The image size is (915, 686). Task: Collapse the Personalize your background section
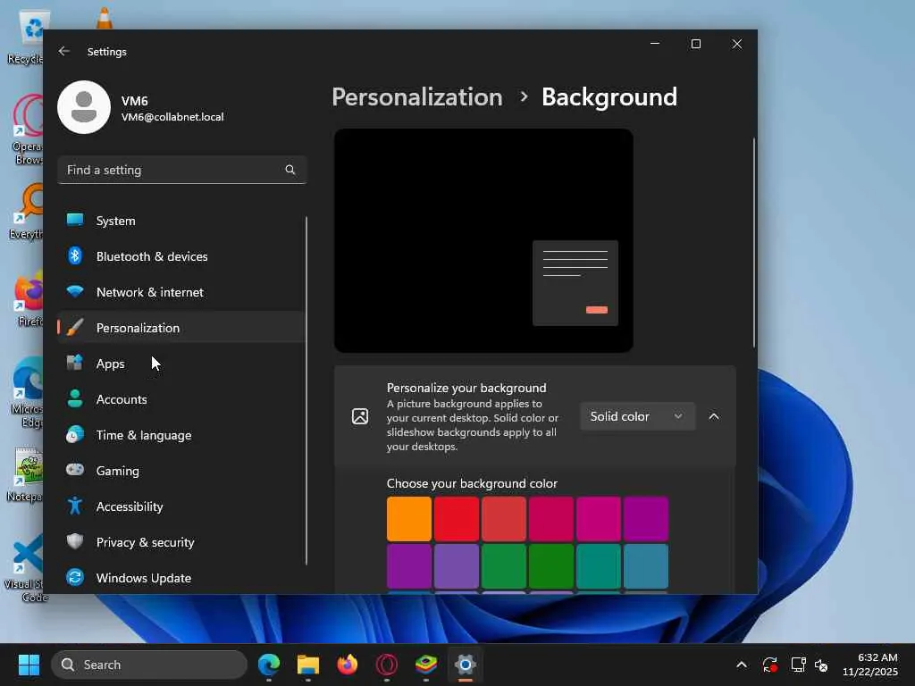pyautogui.click(x=714, y=416)
